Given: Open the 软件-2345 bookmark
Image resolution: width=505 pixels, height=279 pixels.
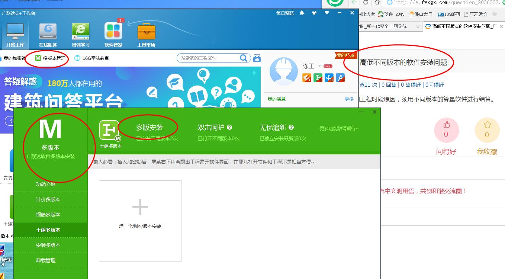Looking at the screenshot, I should coord(391,14).
